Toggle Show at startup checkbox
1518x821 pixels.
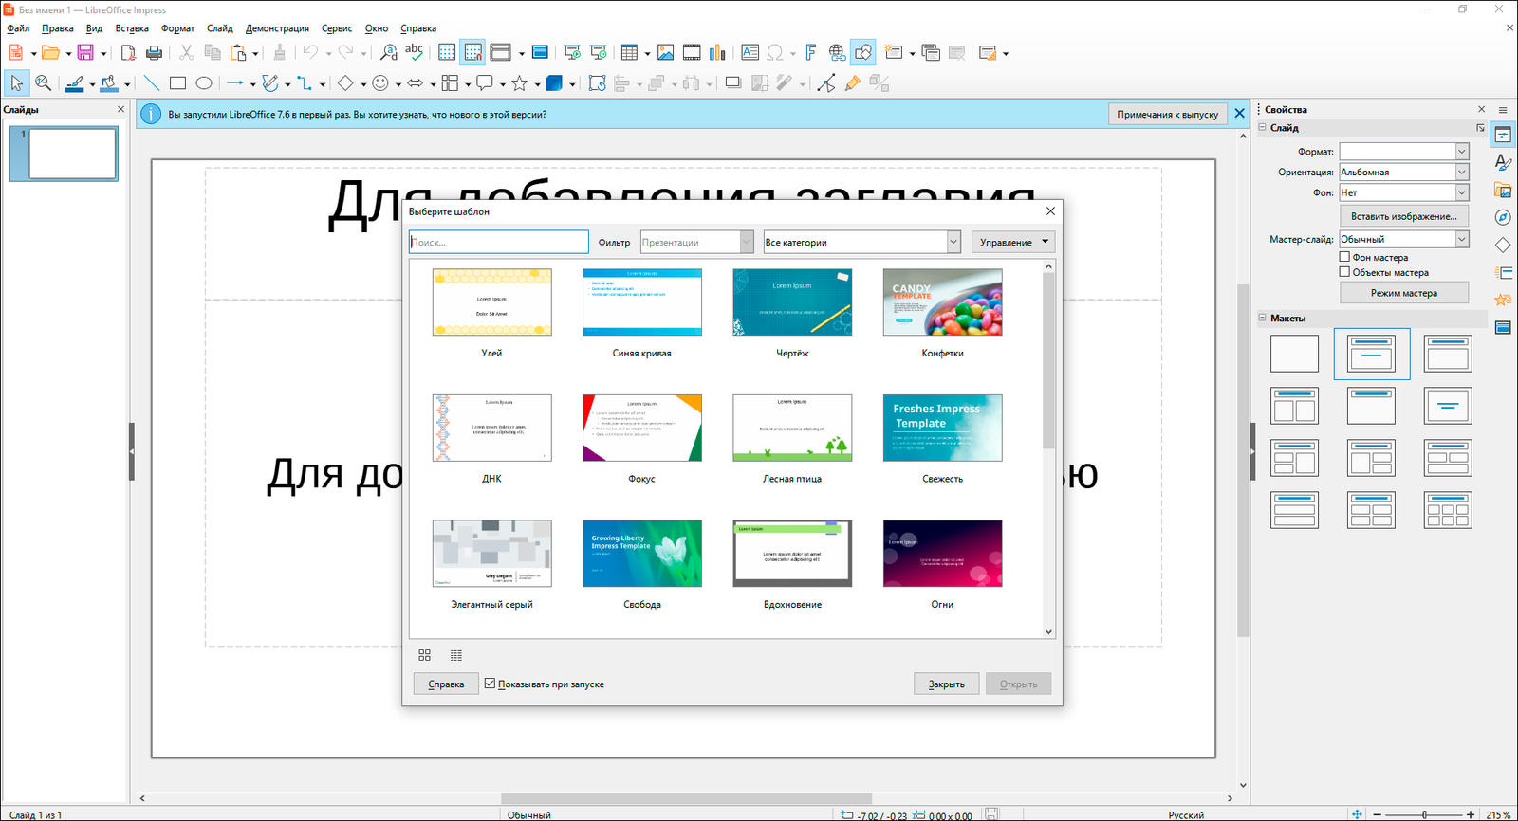(490, 684)
